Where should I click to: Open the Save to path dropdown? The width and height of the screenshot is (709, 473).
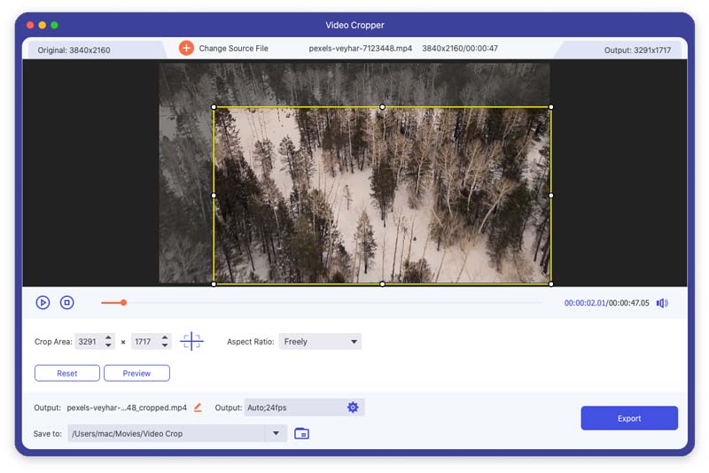[276, 433]
